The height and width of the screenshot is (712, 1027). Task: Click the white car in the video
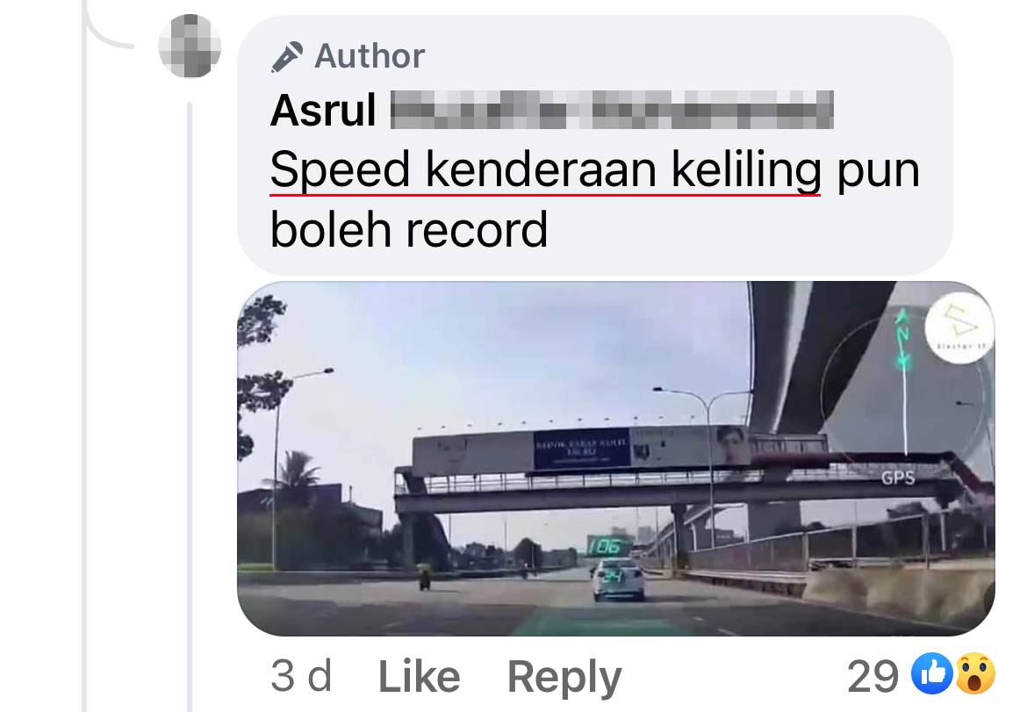point(618,579)
